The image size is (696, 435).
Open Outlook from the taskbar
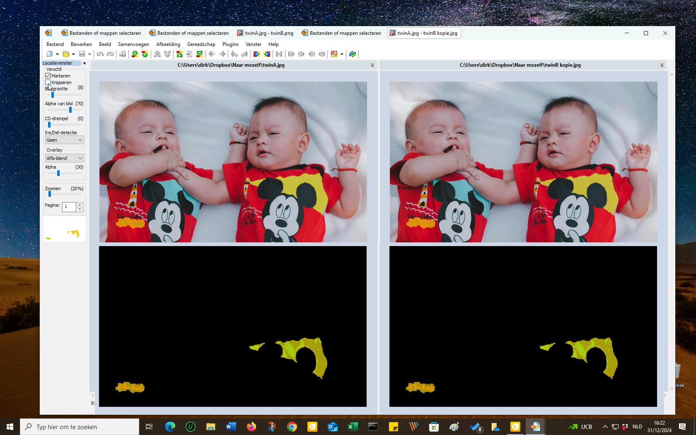333,427
